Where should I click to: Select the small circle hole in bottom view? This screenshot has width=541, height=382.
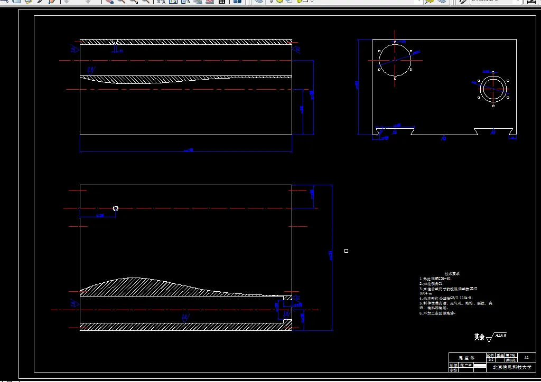coord(116,208)
